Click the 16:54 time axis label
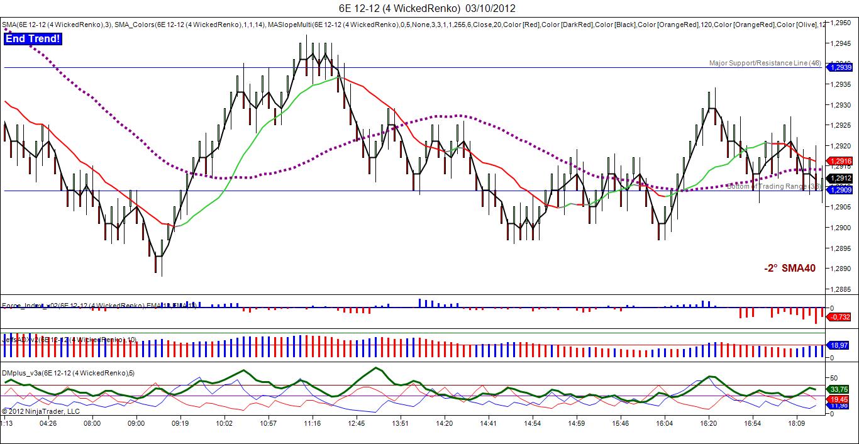The image size is (859, 444). click(x=753, y=423)
